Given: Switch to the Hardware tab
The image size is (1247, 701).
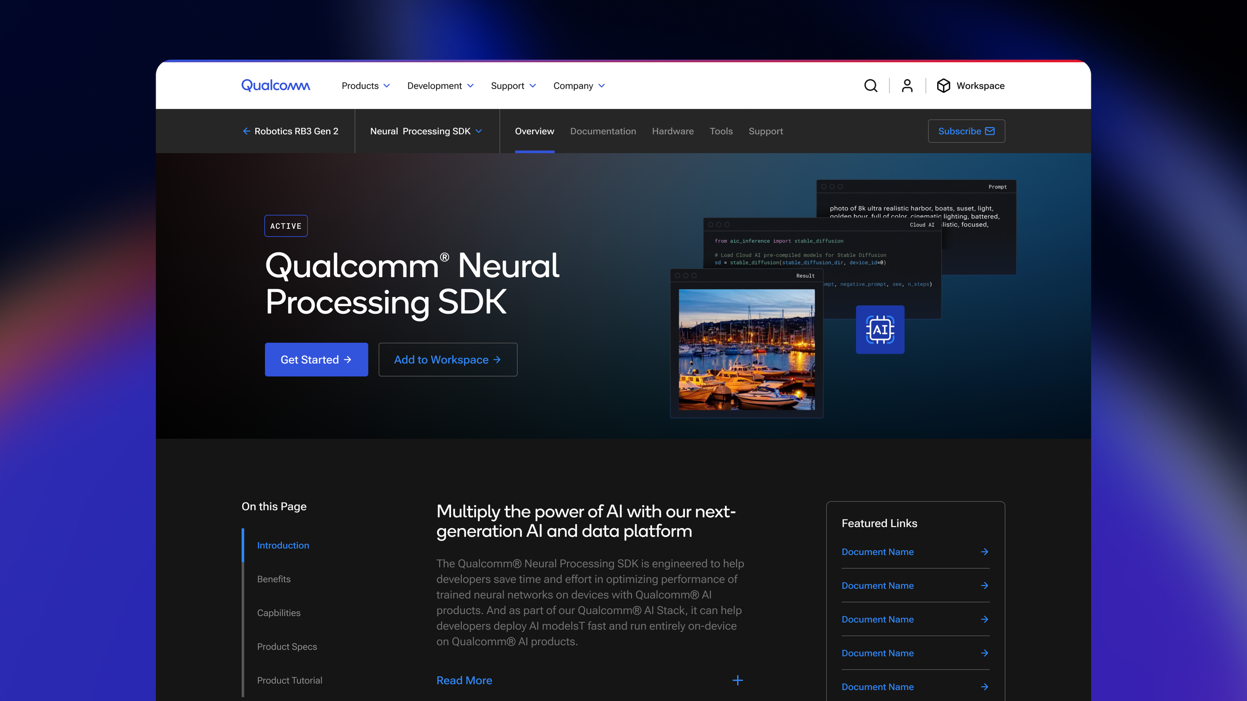Looking at the screenshot, I should point(672,131).
